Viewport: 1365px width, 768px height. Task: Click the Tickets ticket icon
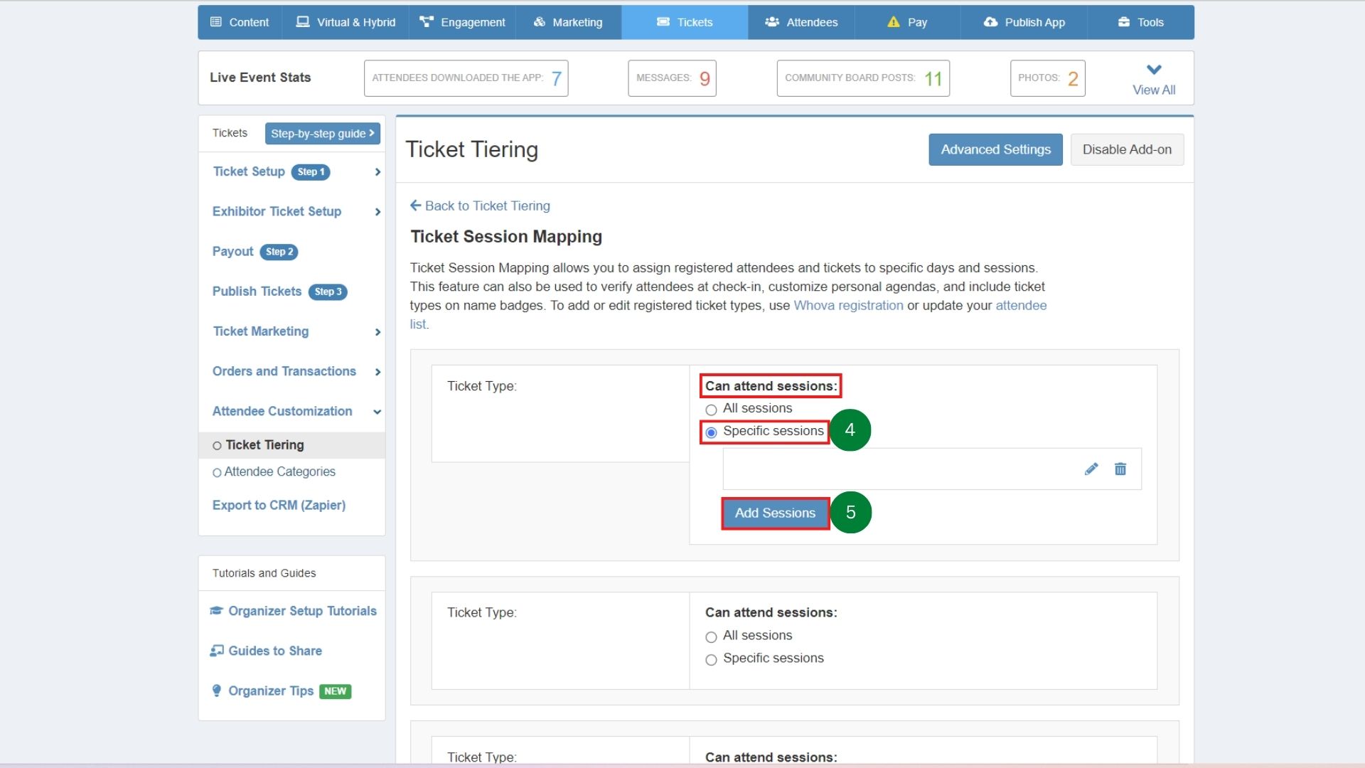coord(663,22)
